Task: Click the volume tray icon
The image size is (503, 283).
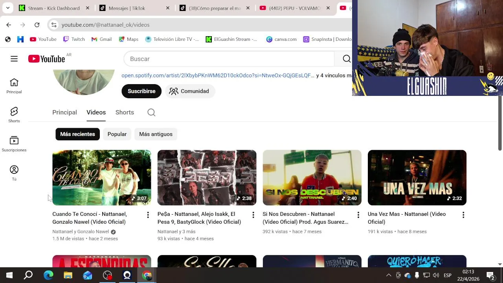Action: pos(436,275)
